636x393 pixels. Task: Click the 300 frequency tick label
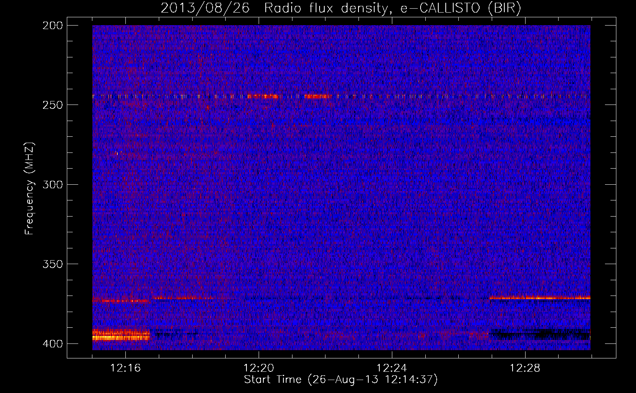click(52, 184)
